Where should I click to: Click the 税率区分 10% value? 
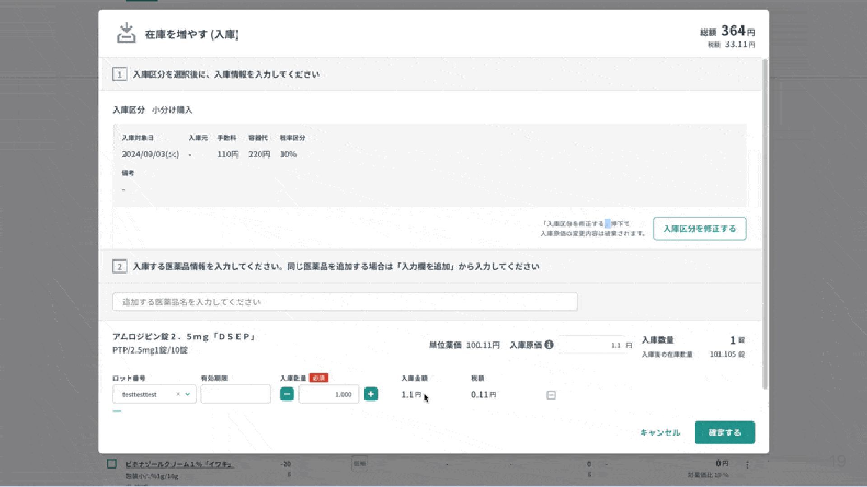[288, 154]
